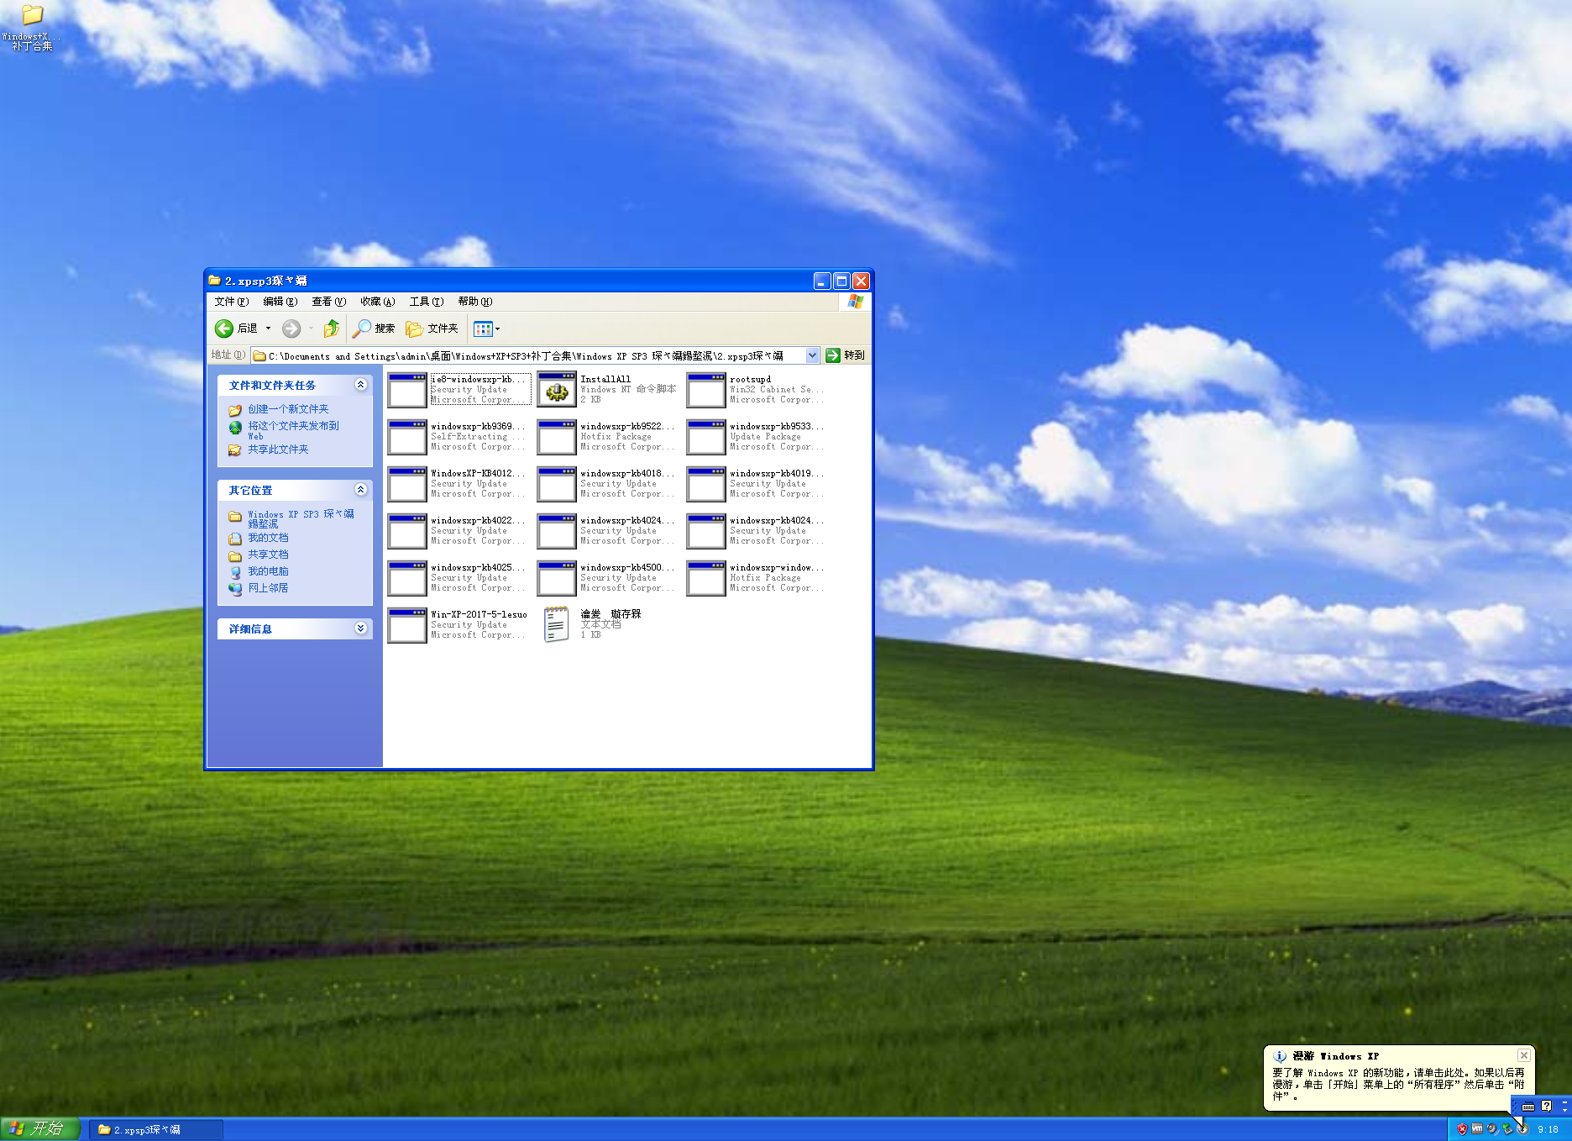Select the ie8-windowsxp-kb file icon
The height and width of the screenshot is (1141, 1572).
coord(407,391)
